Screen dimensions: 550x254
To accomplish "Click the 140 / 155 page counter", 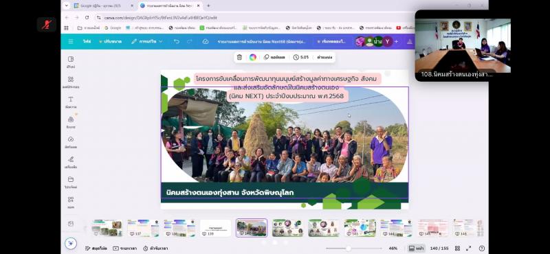I will 439,248.
